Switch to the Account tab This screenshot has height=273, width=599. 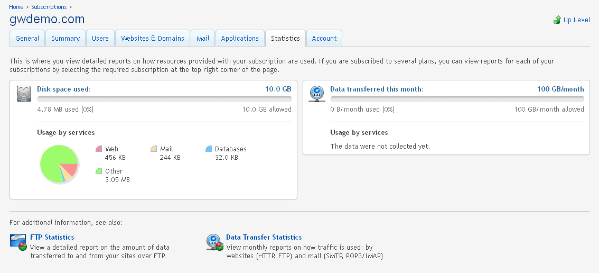tap(324, 39)
